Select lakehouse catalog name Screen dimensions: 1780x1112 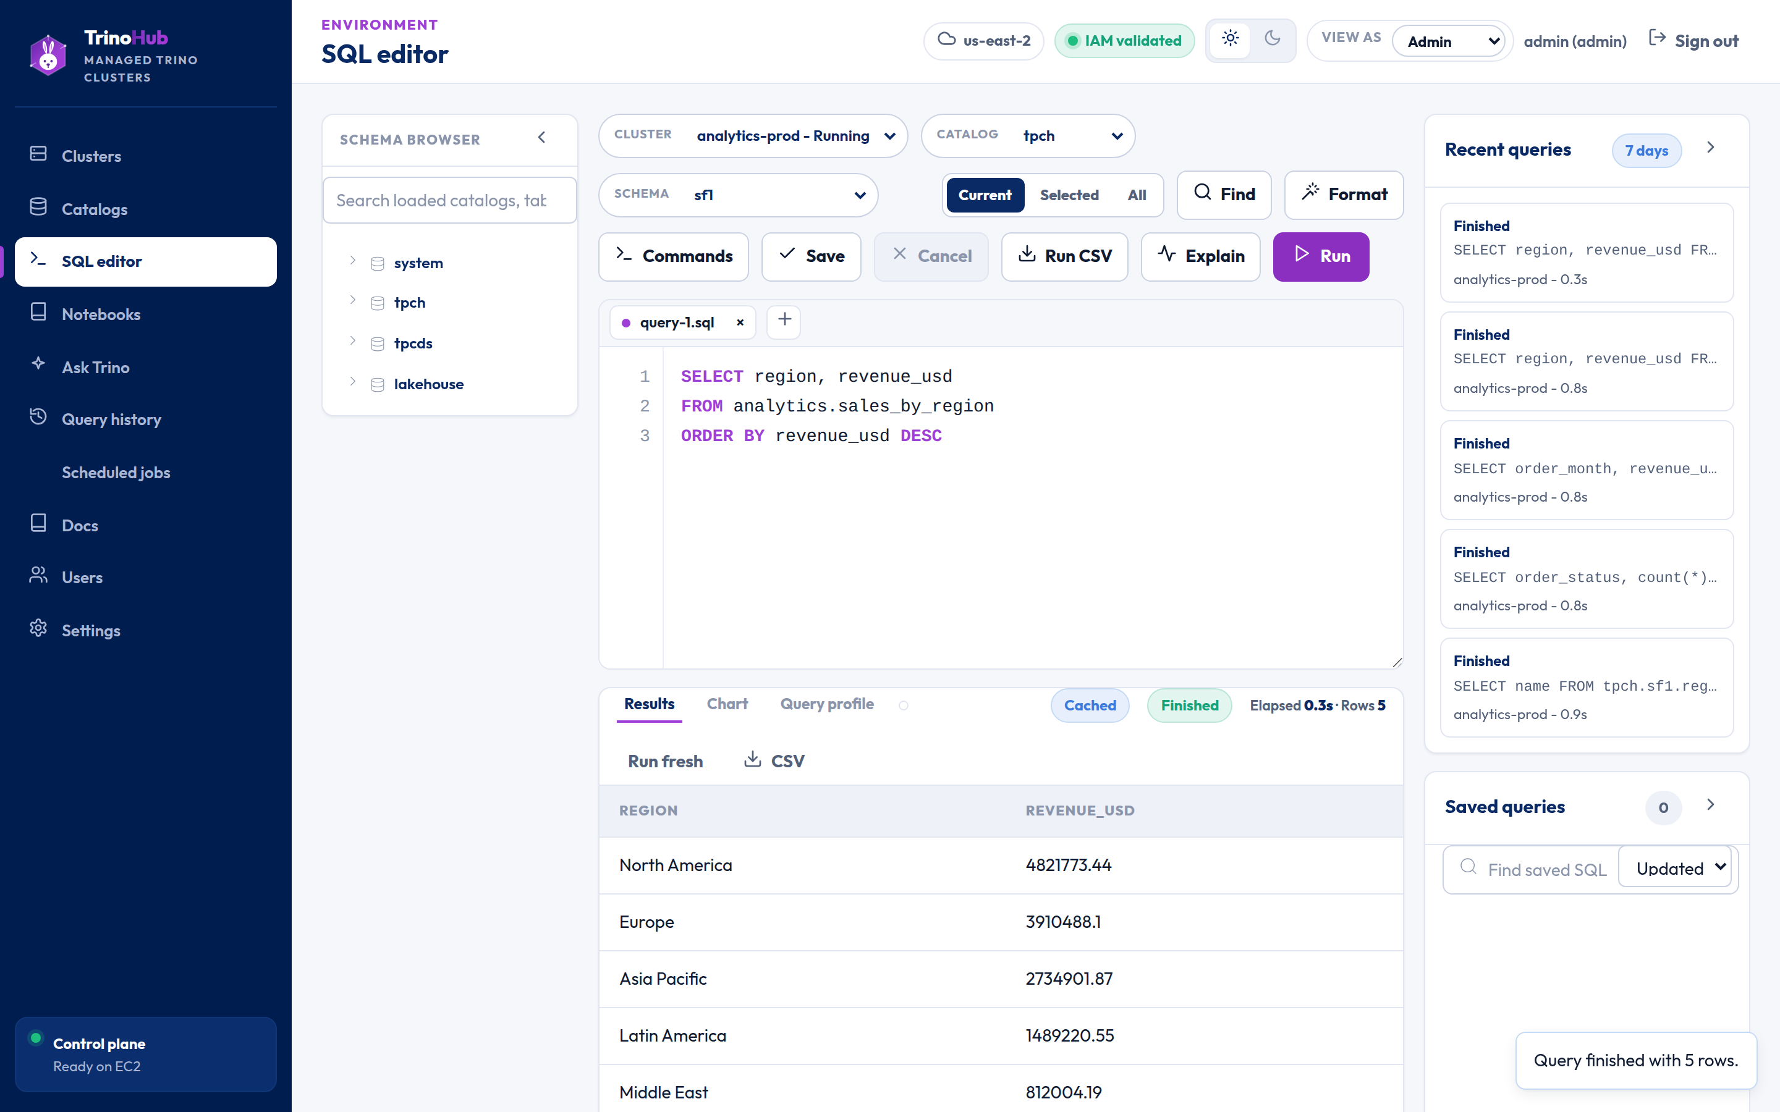429,384
